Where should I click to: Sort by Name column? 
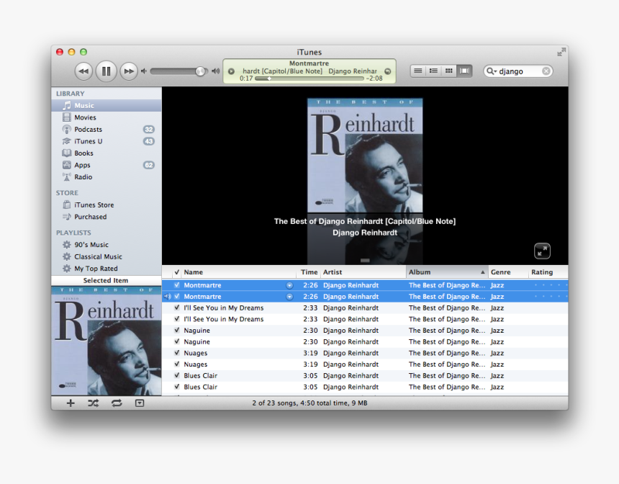pyautogui.click(x=239, y=272)
